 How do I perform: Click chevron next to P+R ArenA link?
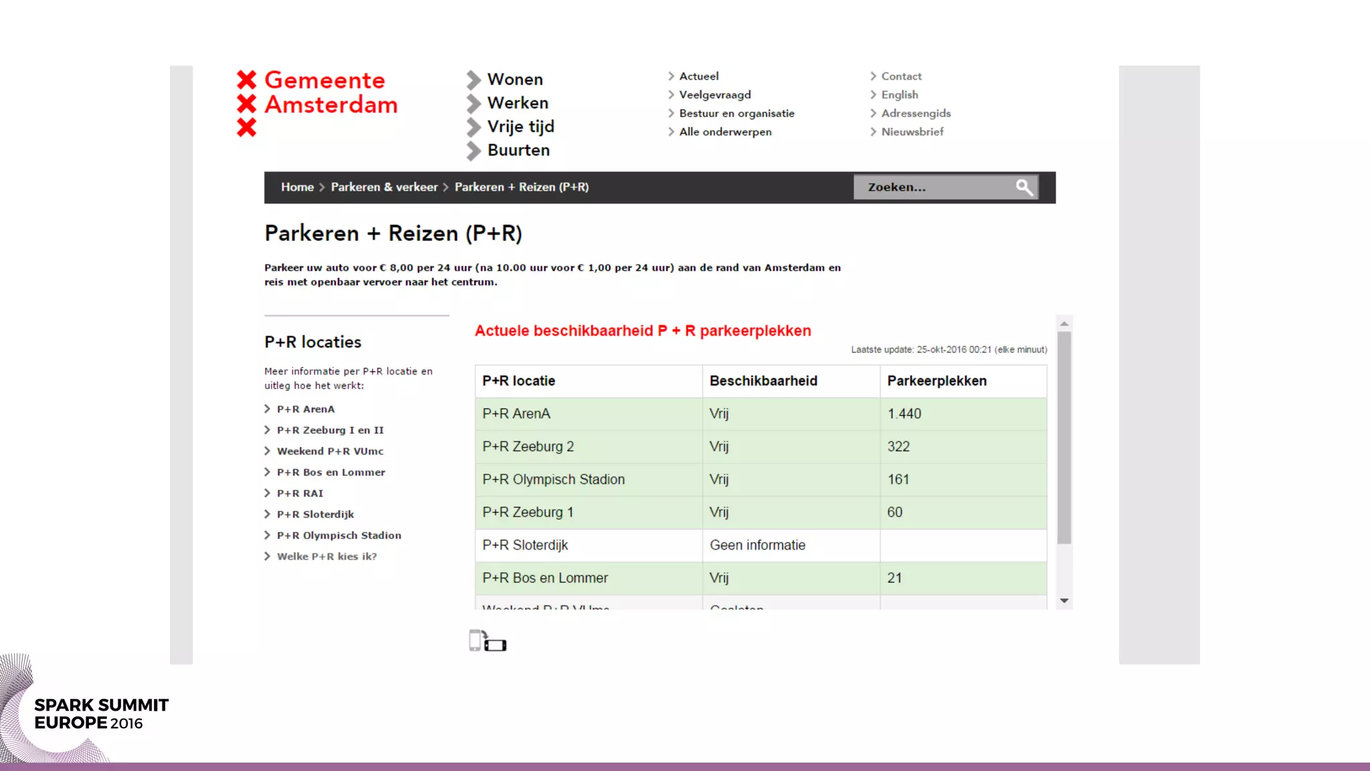pyautogui.click(x=268, y=409)
